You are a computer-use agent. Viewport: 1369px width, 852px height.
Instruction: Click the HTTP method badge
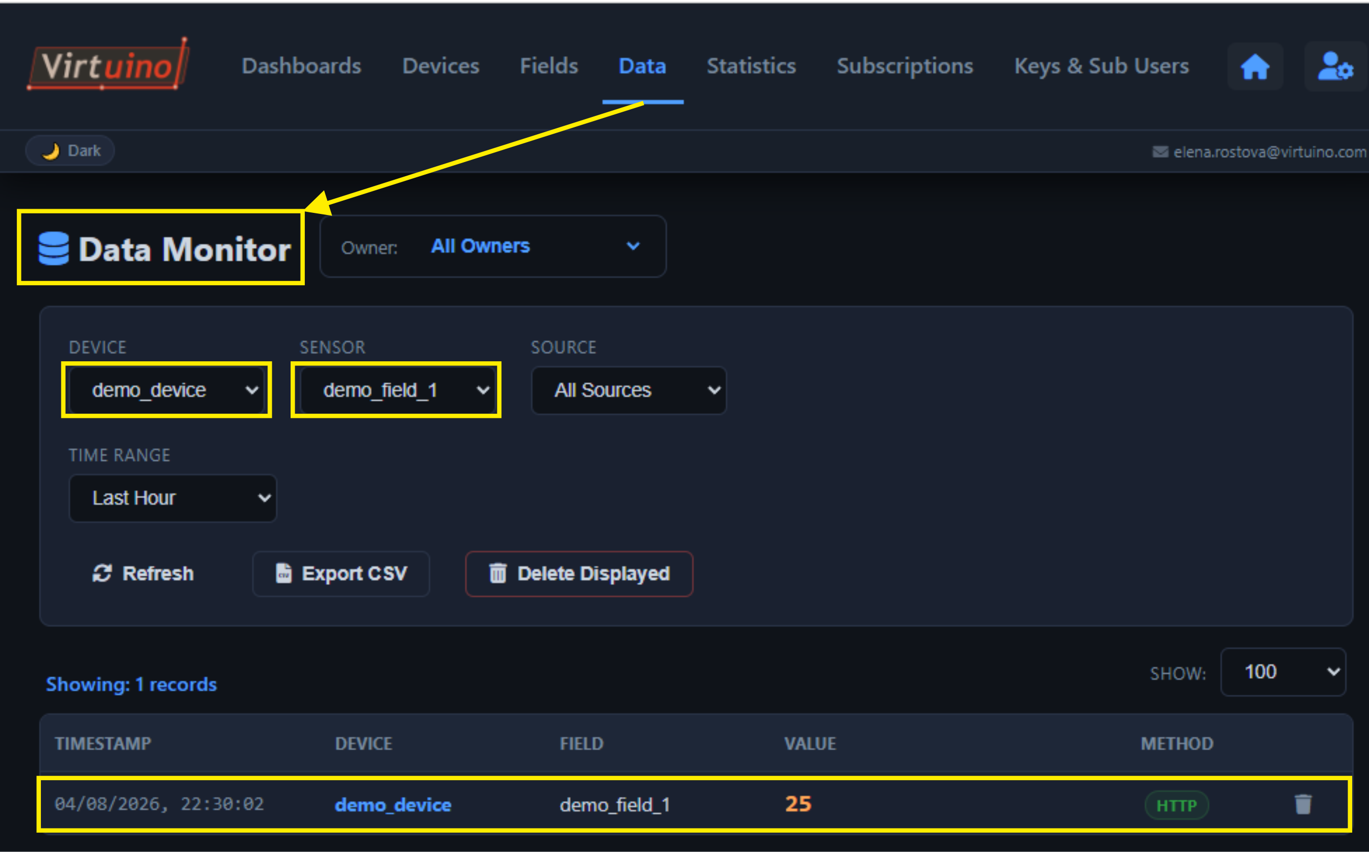click(x=1177, y=805)
